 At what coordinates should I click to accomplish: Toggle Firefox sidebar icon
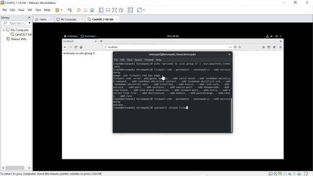[x=269, y=47]
